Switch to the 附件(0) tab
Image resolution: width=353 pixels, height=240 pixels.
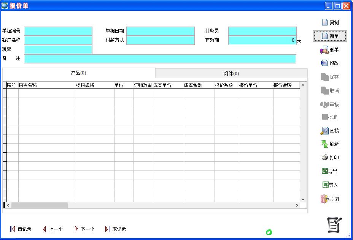tap(231, 74)
